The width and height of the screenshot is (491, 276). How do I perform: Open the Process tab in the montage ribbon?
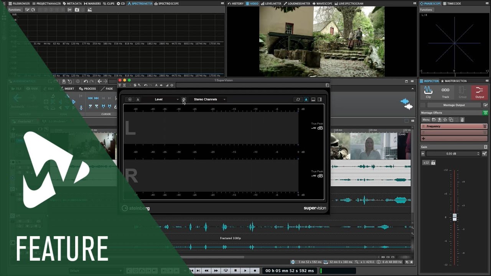pyautogui.click(x=87, y=89)
